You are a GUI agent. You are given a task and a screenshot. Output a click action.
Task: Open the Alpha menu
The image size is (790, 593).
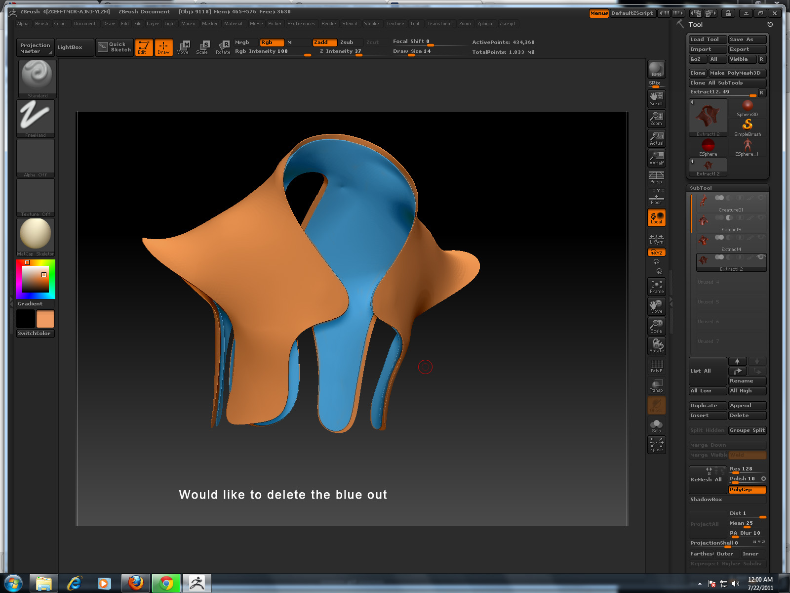click(23, 24)
